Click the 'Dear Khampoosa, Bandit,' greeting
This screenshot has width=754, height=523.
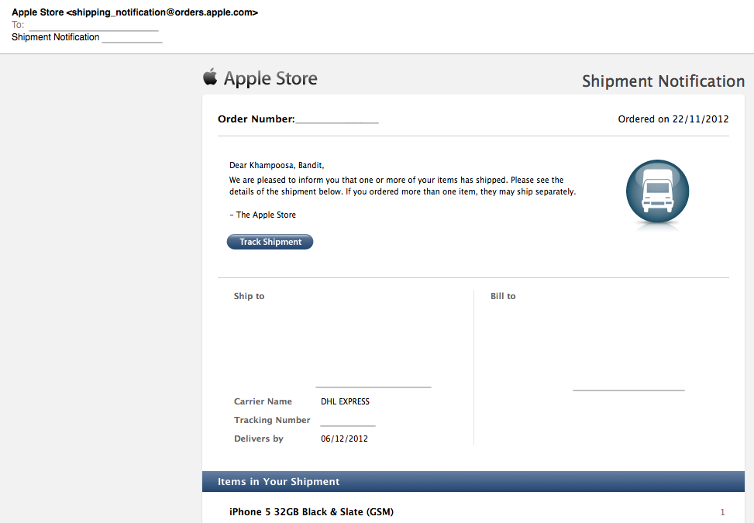pos(277,165)
